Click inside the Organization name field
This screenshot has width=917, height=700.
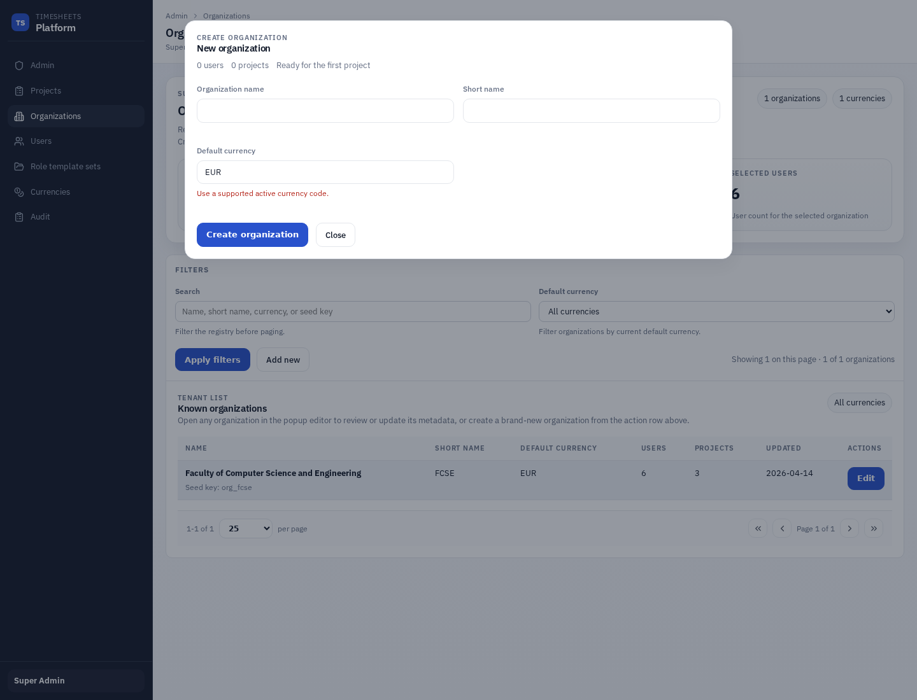[x=325, y=111]
